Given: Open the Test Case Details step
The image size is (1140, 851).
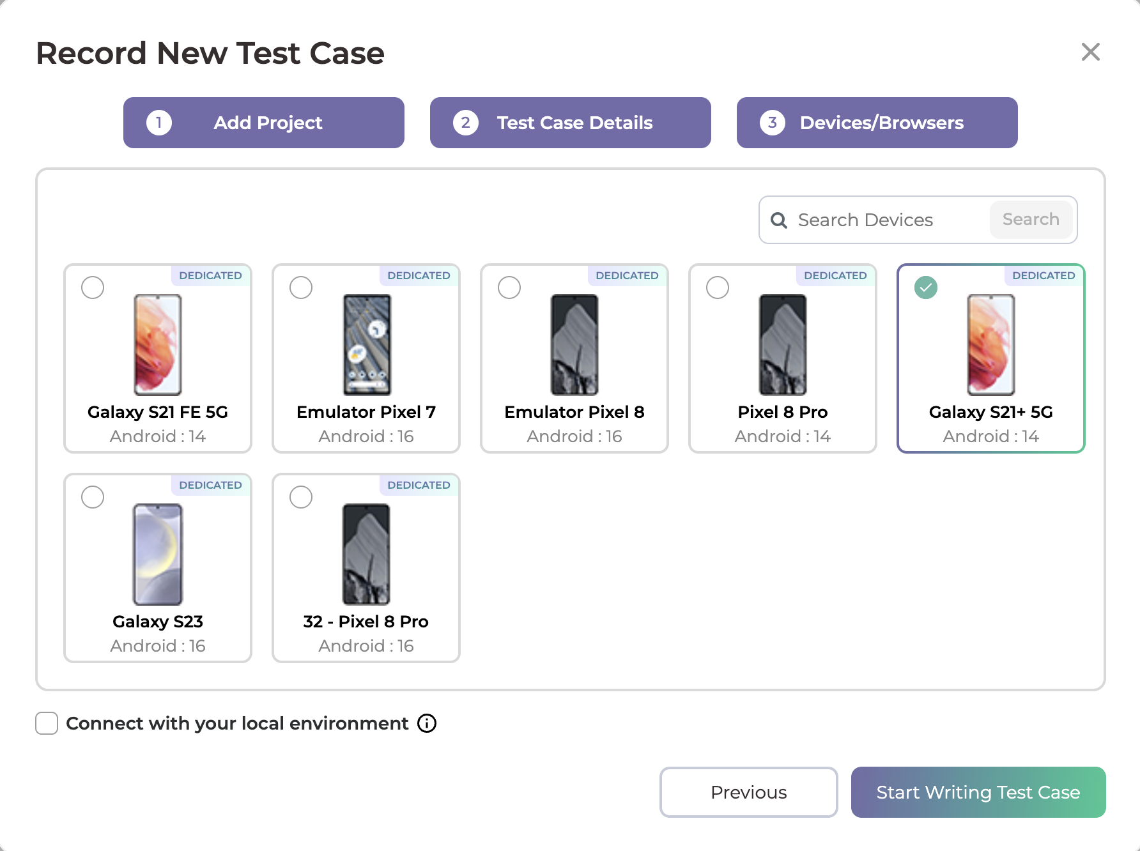Looking at the screenshot, I should click(x=571, y=123).
